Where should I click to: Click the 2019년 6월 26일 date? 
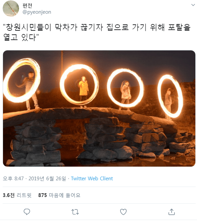[x=47, y=179]
